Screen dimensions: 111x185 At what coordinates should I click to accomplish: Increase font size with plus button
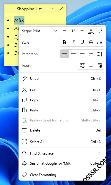[82, 31]
